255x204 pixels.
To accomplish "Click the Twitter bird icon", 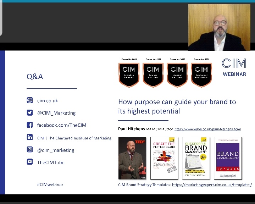I will [30, 112].
